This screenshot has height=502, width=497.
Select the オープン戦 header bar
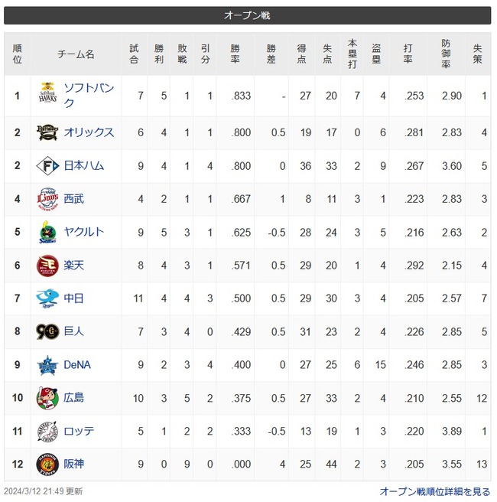[x=247, y=15]
